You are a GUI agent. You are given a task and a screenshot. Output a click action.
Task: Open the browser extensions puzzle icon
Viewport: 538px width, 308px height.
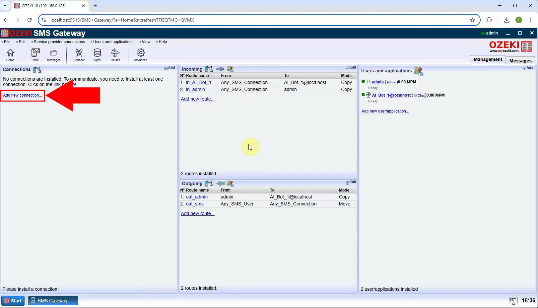pyautogui.click(x=489, y=20)
